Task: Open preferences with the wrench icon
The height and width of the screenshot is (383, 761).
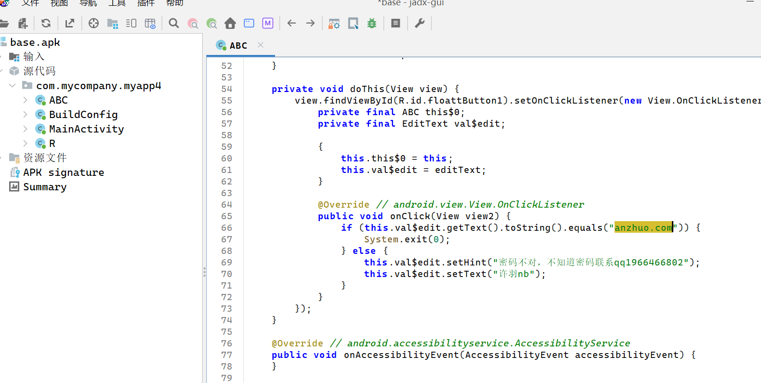Action: pos(420,23)
